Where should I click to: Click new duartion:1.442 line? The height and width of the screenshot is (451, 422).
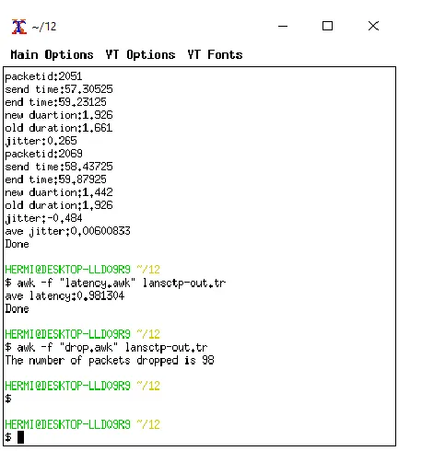click(59, 192)
